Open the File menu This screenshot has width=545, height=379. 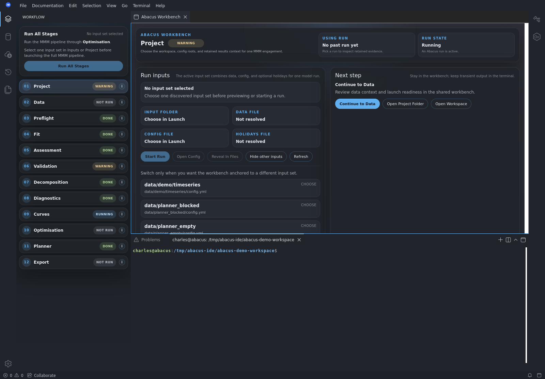pos(23,6)
